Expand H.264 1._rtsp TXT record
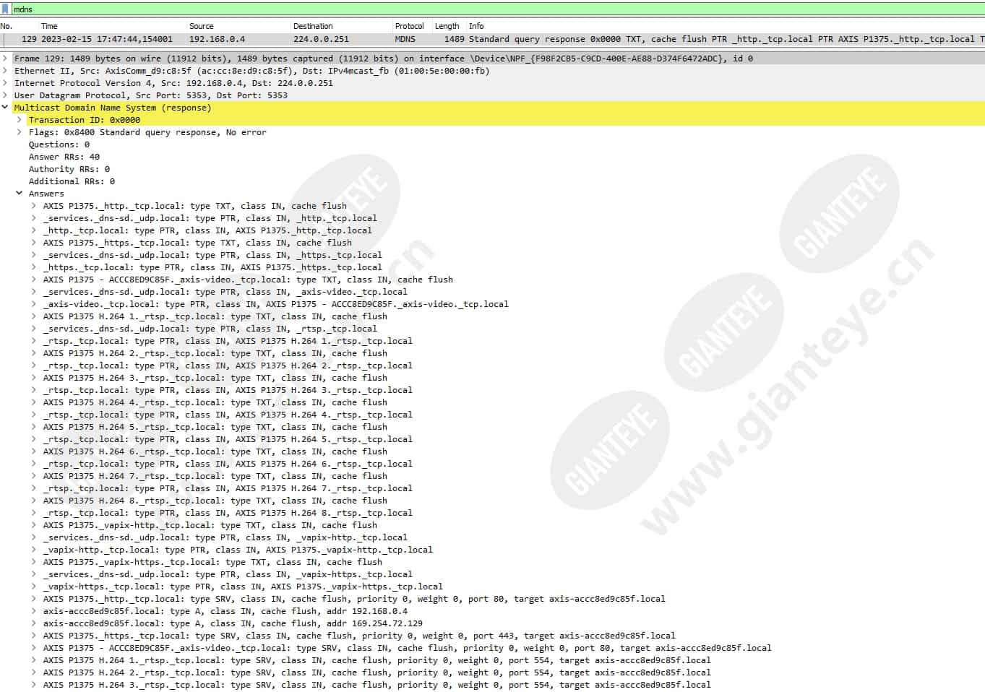985x692 pixels. point(34,316)
